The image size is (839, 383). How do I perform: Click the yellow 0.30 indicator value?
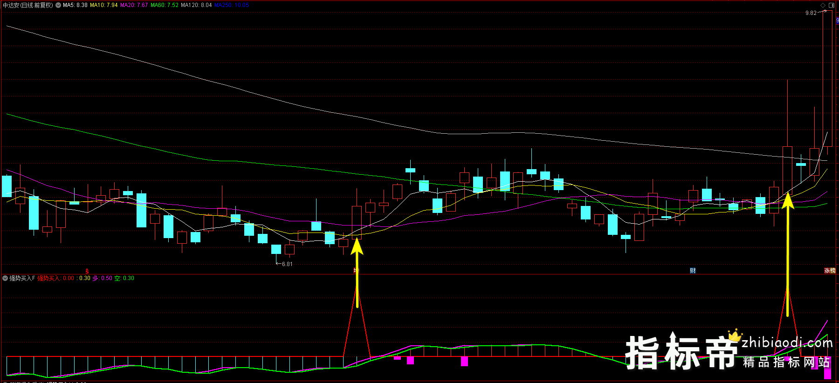tap(84, 278)
